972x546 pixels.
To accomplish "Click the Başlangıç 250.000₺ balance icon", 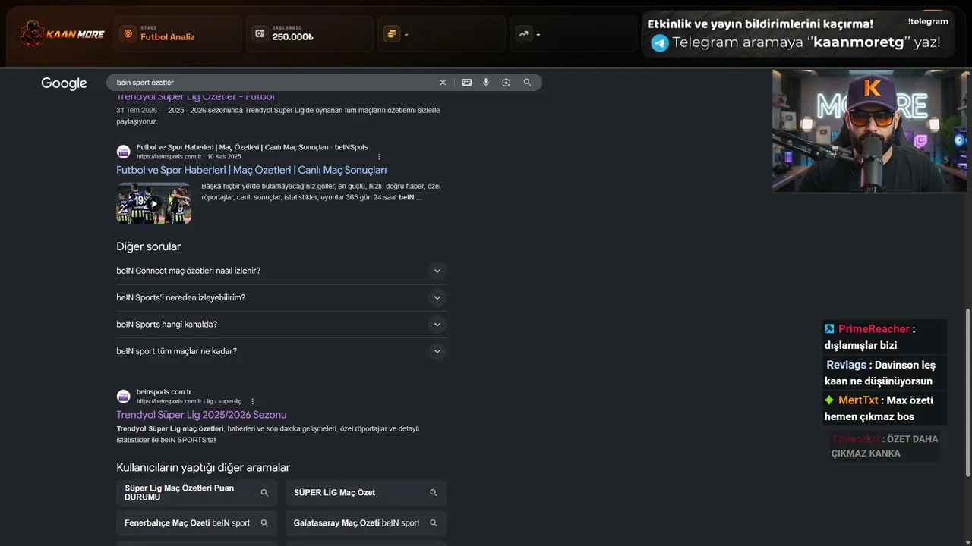I will coord(260,34).
